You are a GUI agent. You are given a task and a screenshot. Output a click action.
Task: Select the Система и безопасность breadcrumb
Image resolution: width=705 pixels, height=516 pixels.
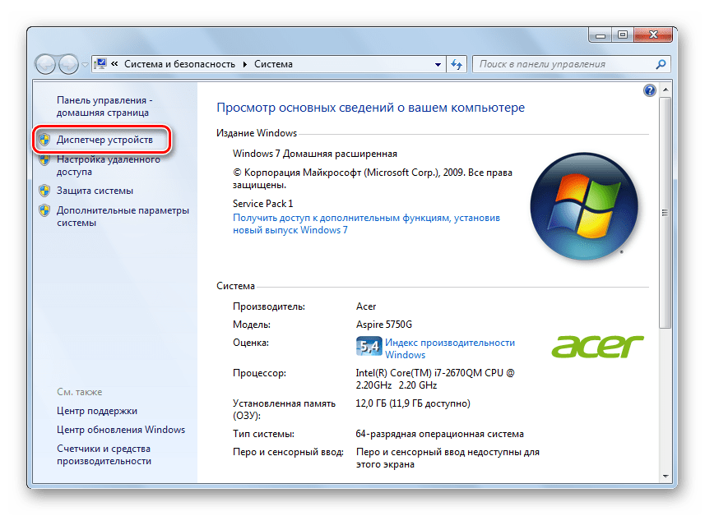tap(179, 64)
